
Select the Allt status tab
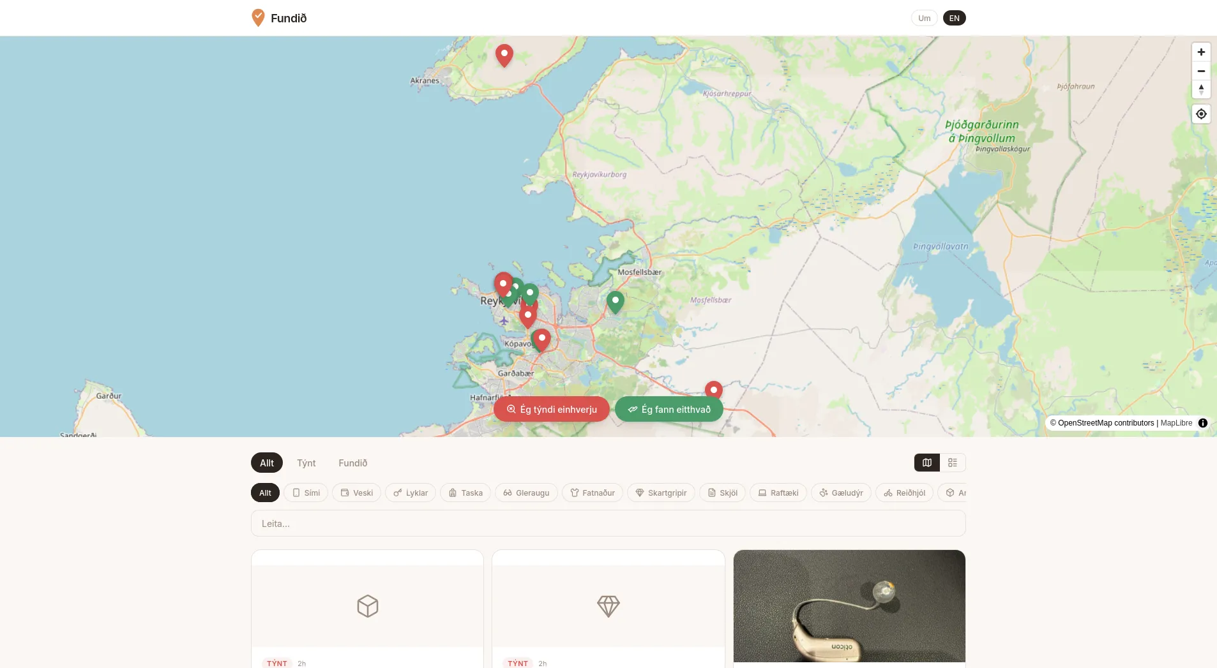tap(267, 463)
